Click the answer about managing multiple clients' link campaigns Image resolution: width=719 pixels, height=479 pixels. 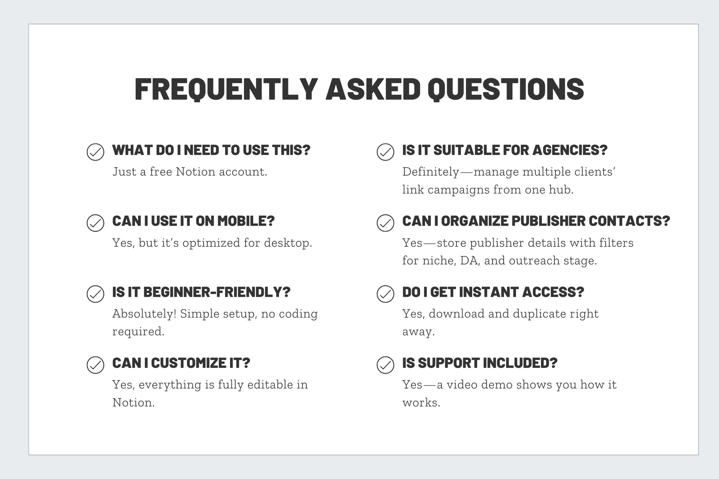(508, 180)
